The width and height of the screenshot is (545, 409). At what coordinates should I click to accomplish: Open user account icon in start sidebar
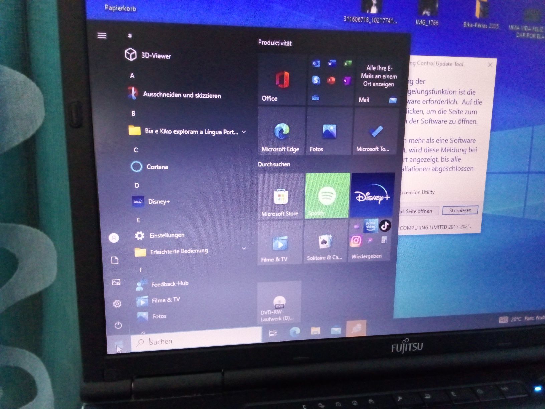pyautogui.click(x=114, y=238)
